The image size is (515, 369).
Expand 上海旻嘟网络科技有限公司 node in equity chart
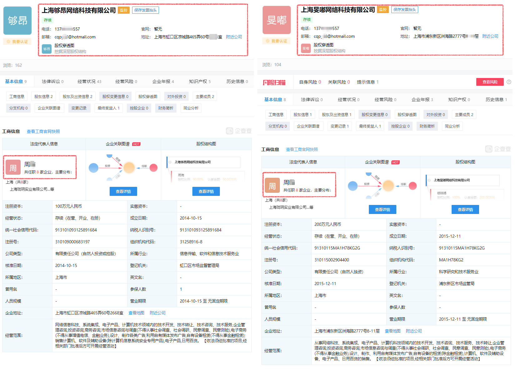coord(429,180)
